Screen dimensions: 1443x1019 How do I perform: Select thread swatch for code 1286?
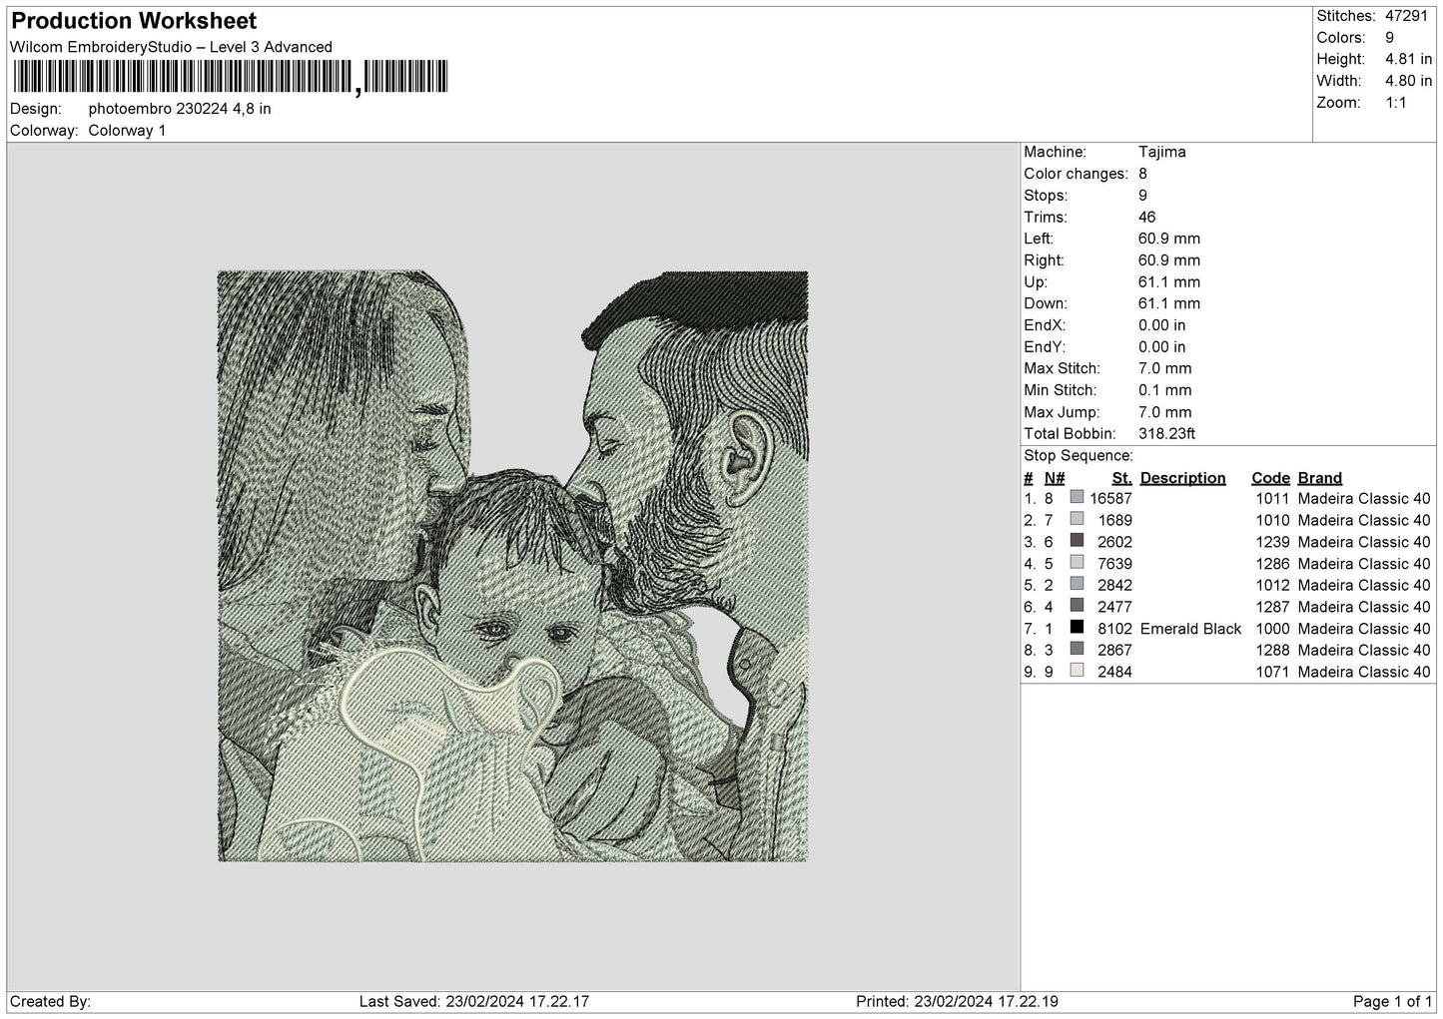(1077, 563)
